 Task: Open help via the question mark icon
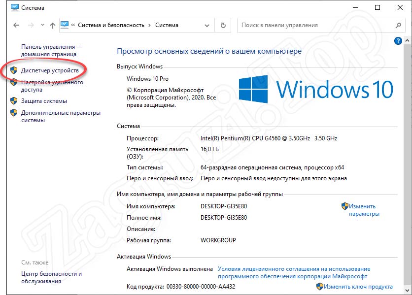[x=398, y=41]
